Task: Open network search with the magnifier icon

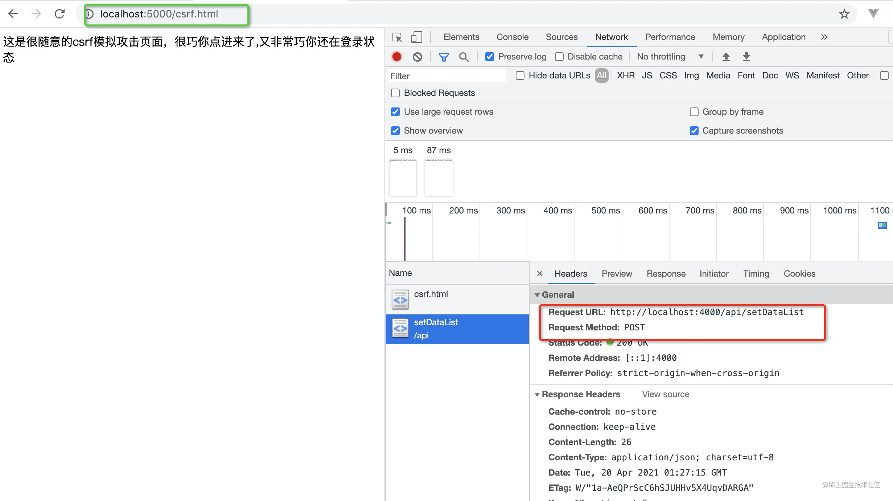Action: pos(464,57)
